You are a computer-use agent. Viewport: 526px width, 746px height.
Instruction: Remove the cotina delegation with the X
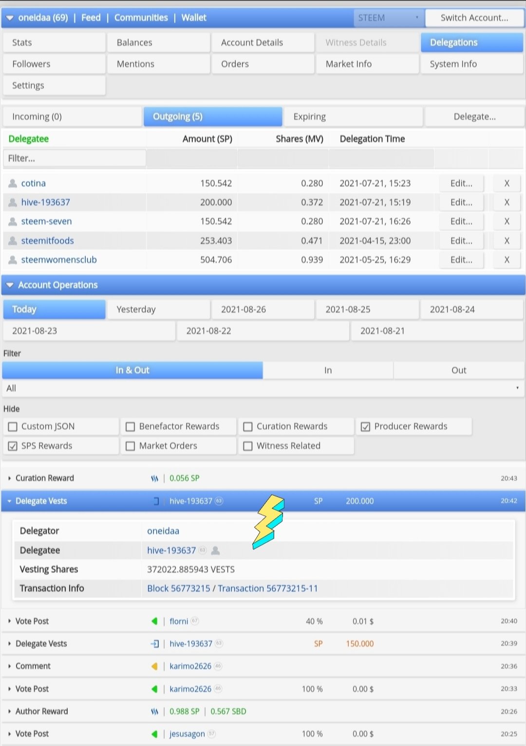point(507,184)
